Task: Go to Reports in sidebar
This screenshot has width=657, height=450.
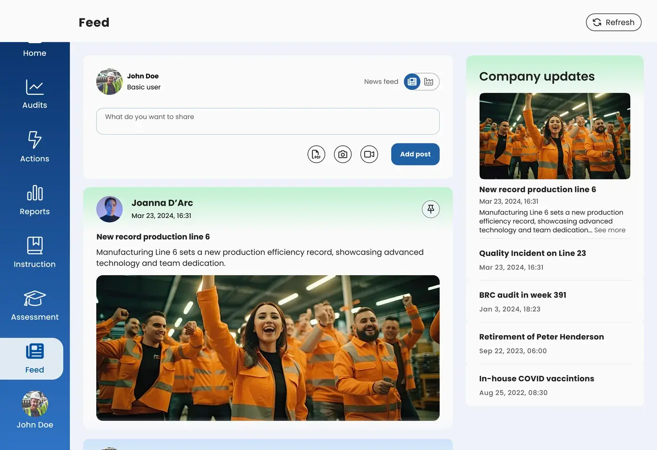Action: point(35,200)
